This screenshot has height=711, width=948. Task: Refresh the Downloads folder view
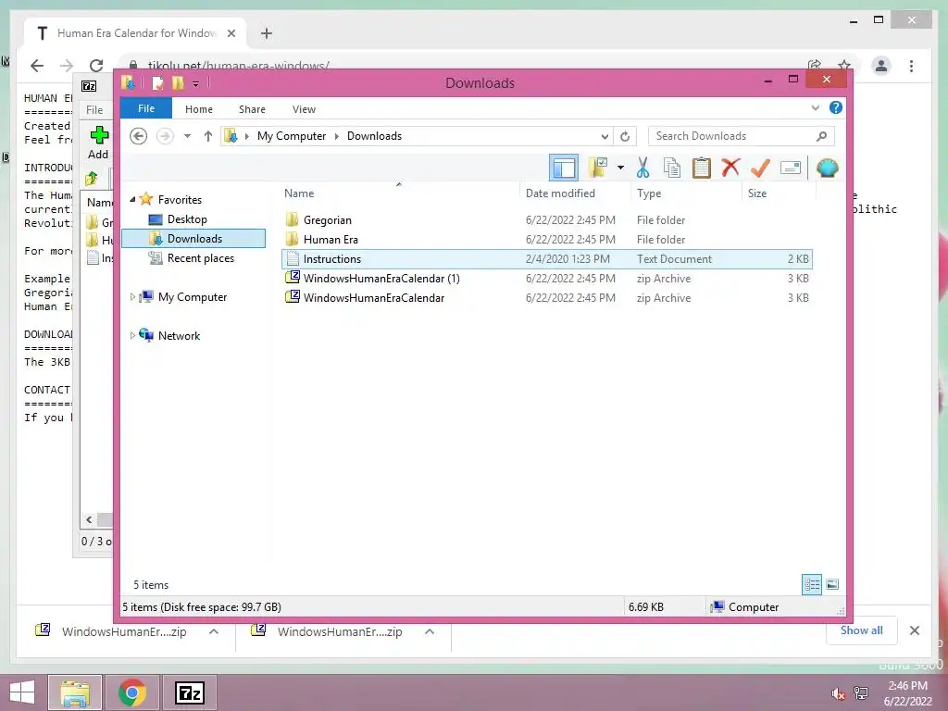625,137
